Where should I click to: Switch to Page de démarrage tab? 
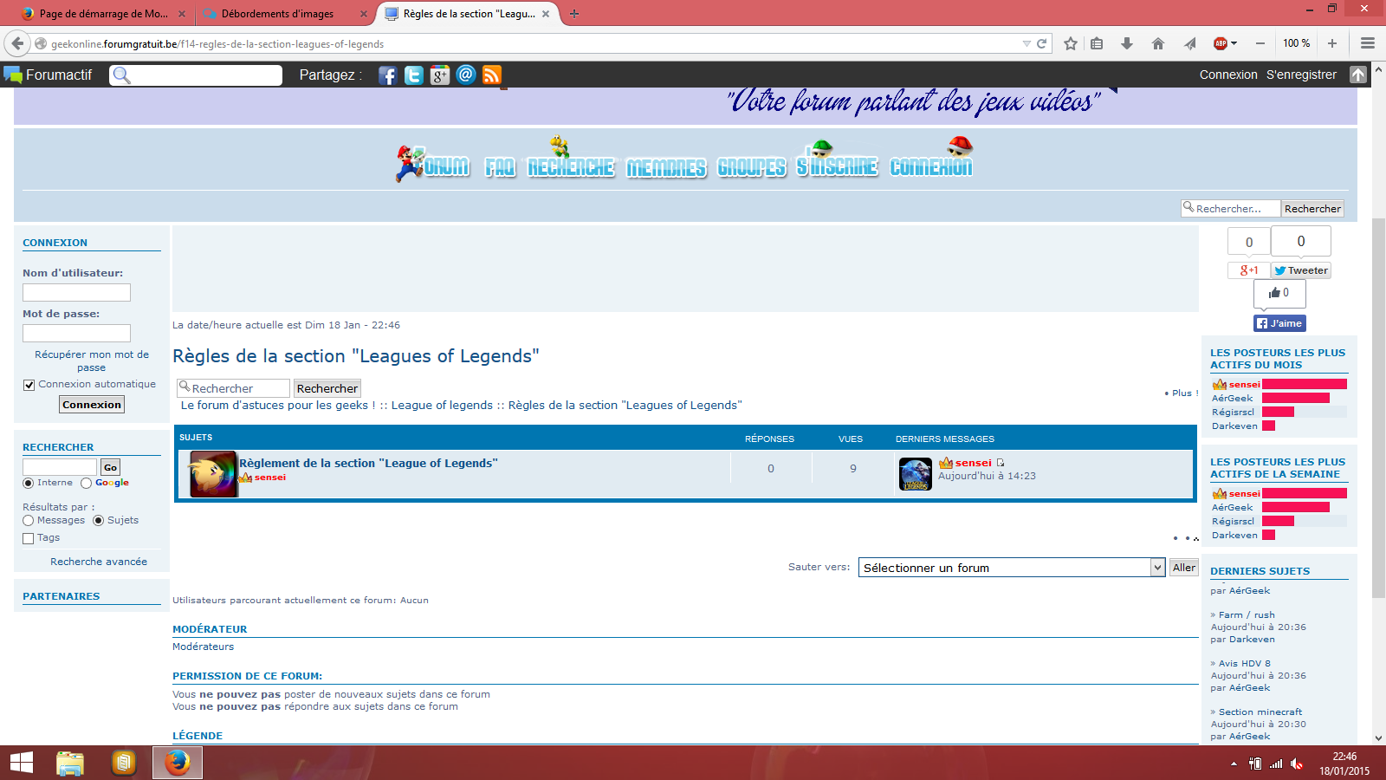click(104, 14)
